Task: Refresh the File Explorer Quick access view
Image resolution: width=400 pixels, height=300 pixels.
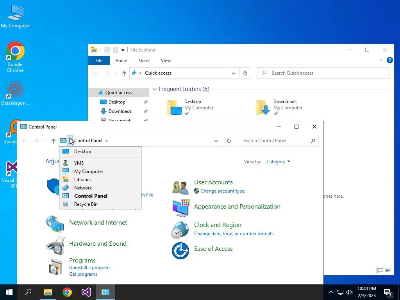Action: 245,73
